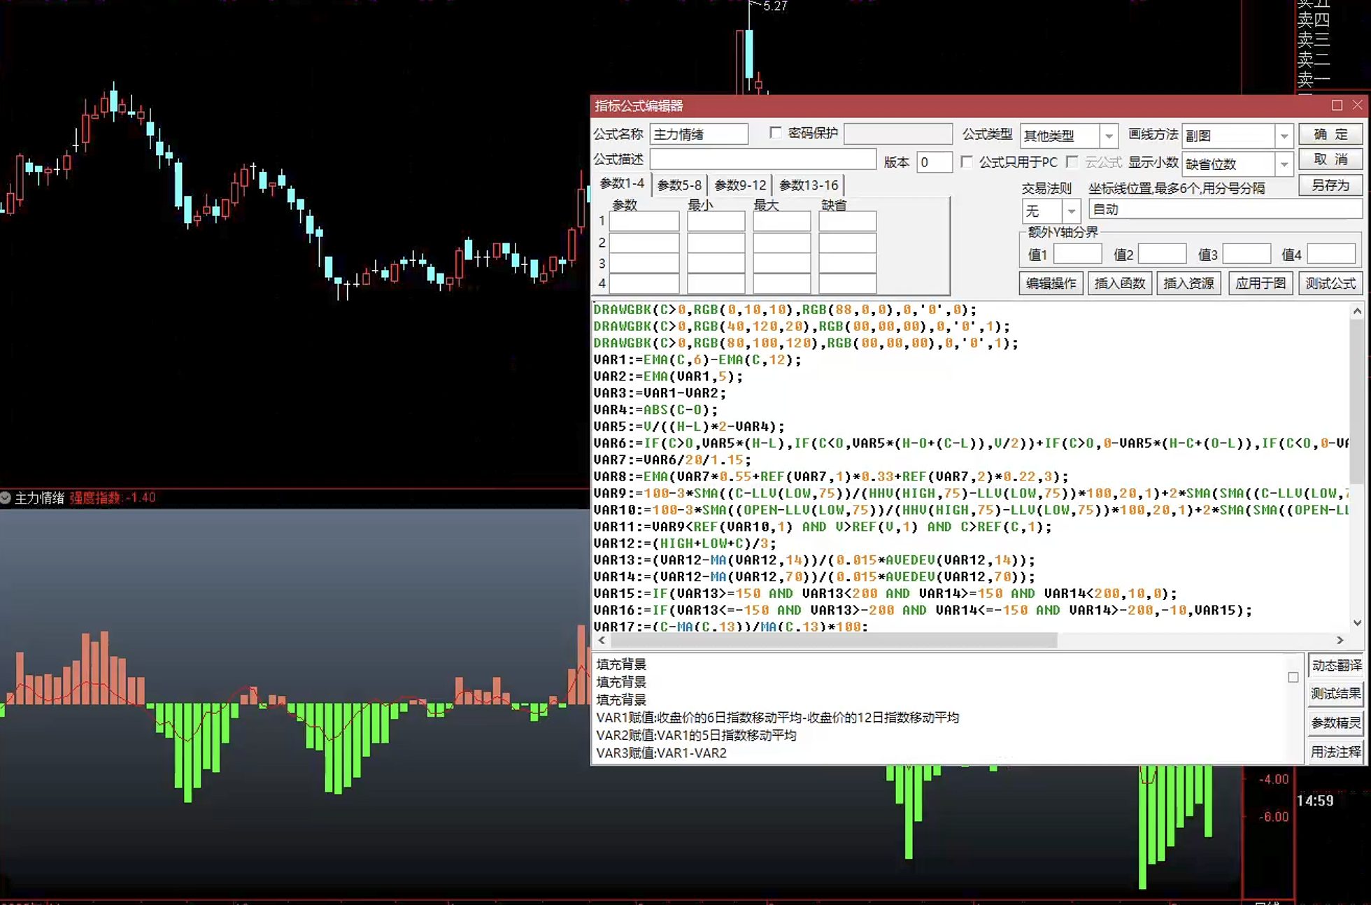Click the 版本 number field
1371x905 pixels.
[935, 162]
